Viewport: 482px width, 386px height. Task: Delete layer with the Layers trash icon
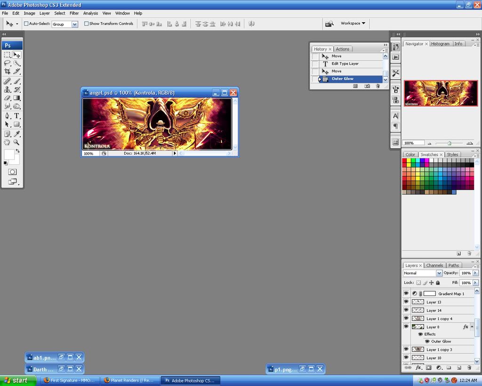(x=469, y=368)
